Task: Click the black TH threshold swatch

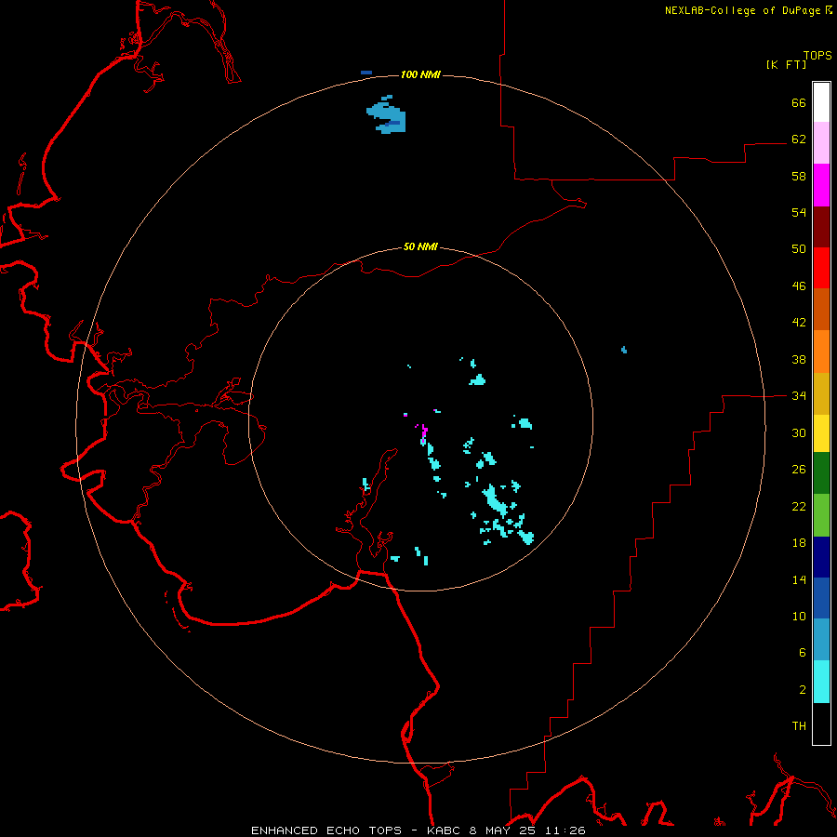Action: tap(821, 724)
